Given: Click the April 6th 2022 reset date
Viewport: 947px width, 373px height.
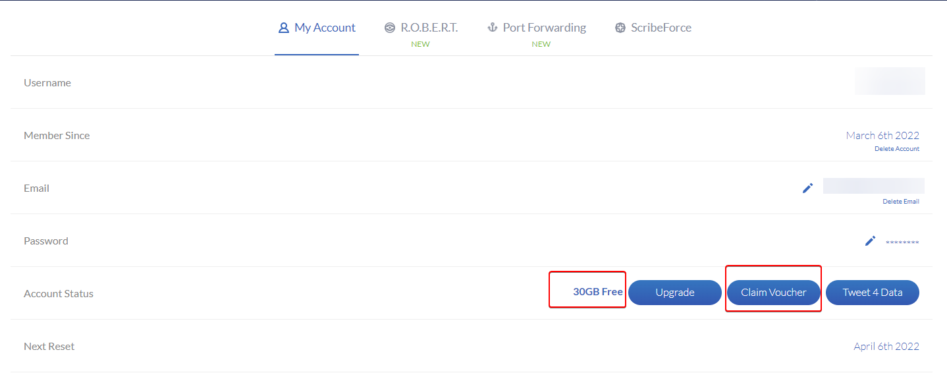Looking at the screenshot, I should pyautogui.click(x=886, y=346).
